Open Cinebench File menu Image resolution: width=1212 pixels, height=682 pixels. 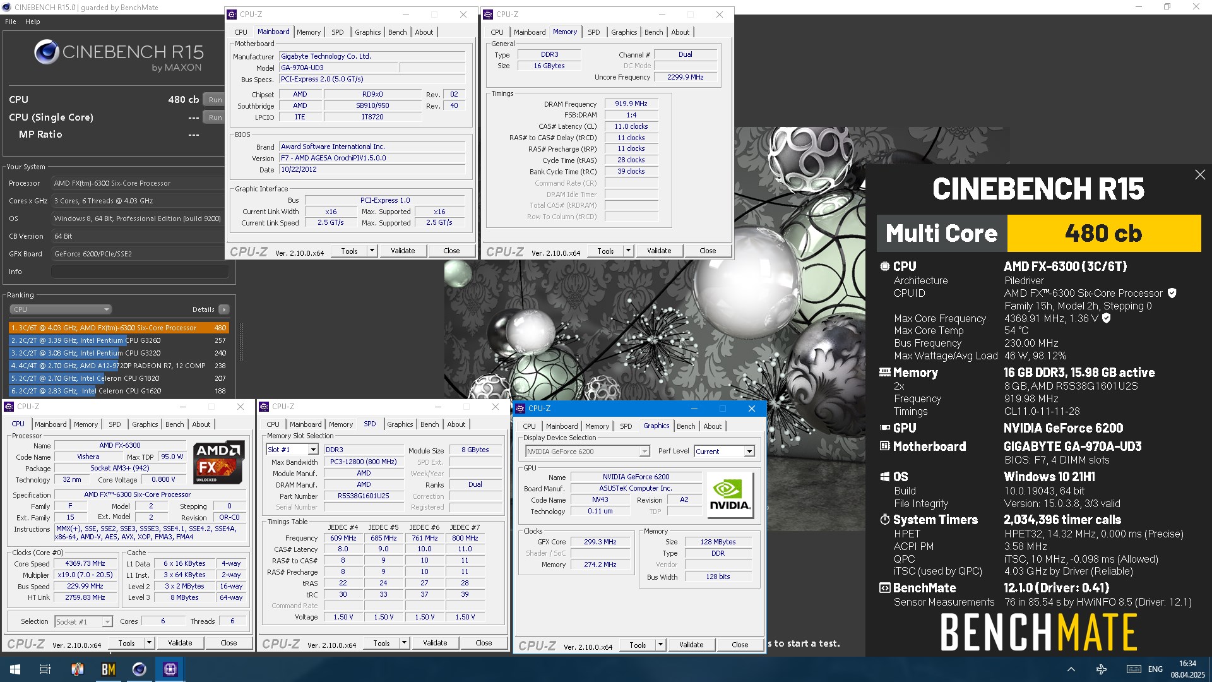(11, 21)
